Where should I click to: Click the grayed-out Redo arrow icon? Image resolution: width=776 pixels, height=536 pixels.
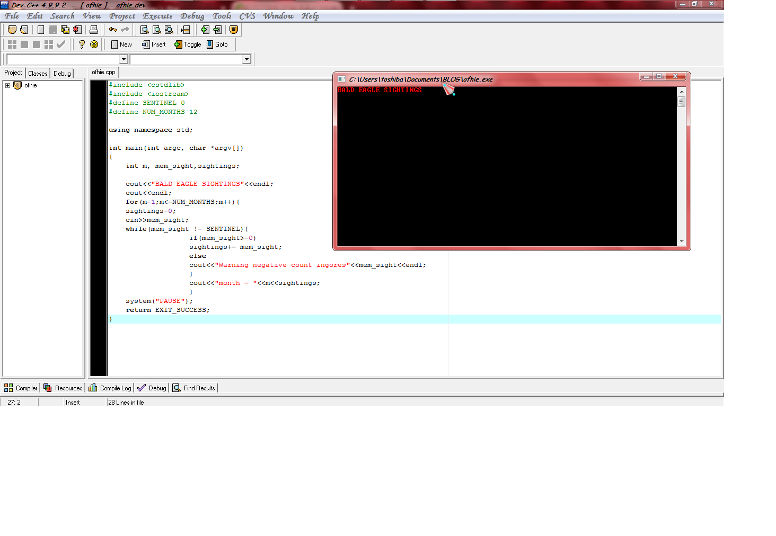coord(125,30)
